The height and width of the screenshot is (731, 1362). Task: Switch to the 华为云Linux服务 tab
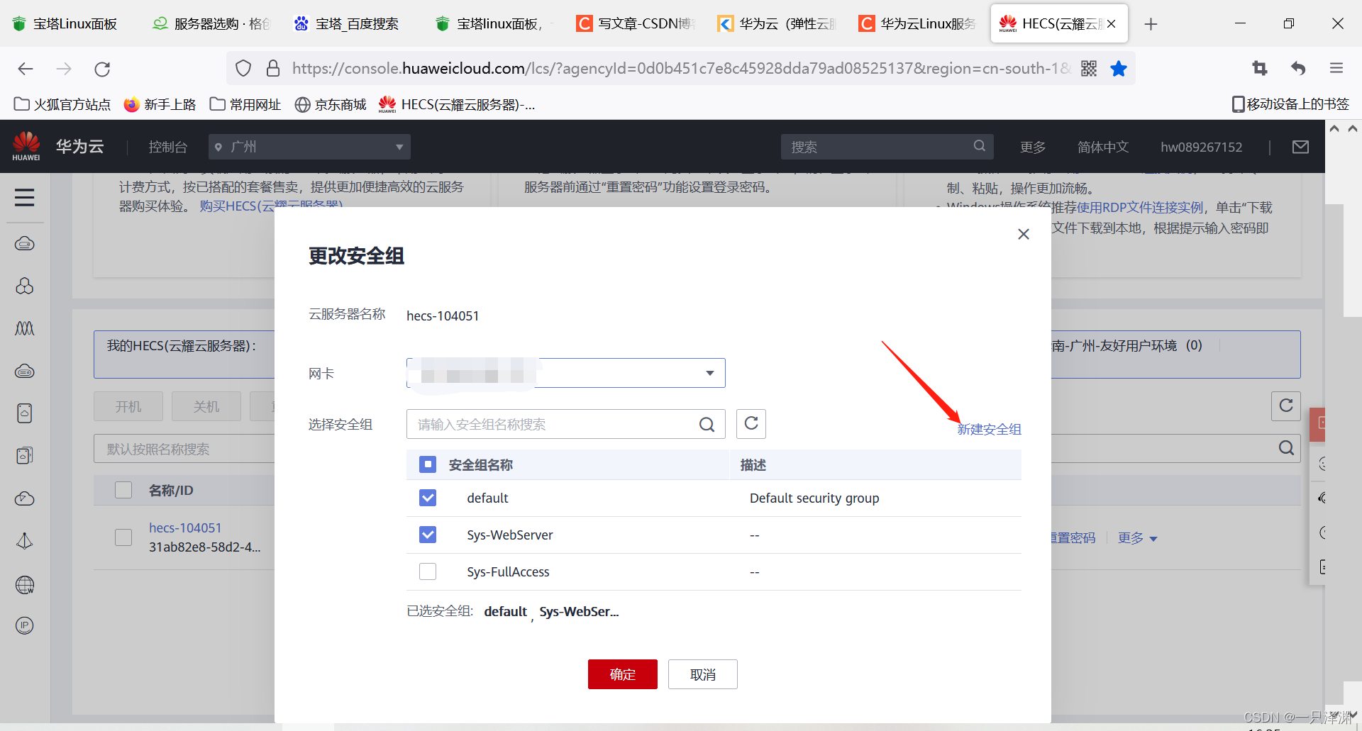coord(917,24)
